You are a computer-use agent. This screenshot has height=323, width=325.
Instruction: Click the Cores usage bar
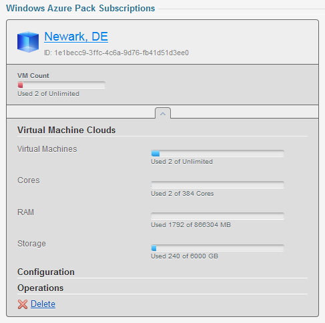[x=218, y=184]
